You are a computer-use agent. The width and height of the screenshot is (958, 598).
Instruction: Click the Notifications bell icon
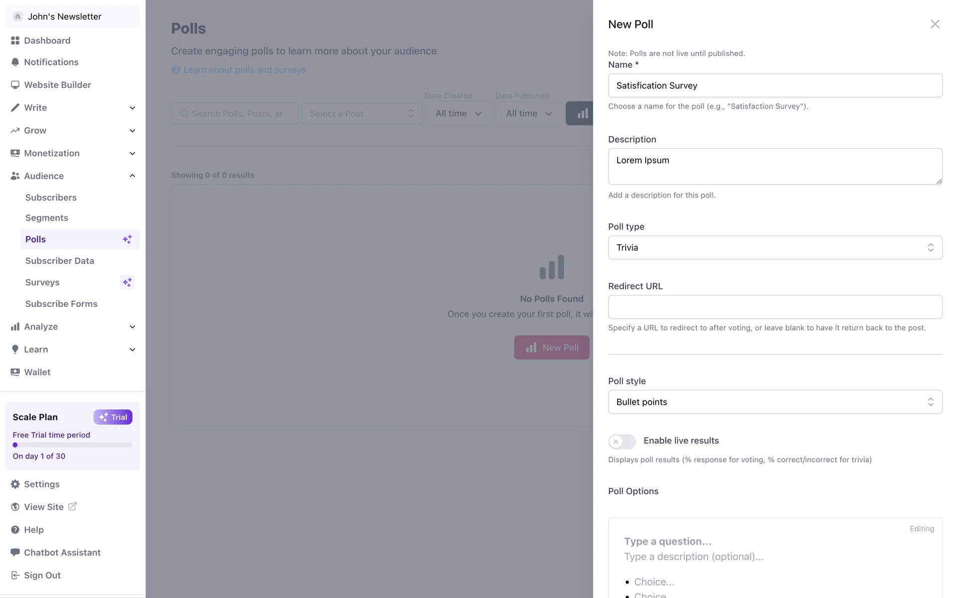click(15, 62)
